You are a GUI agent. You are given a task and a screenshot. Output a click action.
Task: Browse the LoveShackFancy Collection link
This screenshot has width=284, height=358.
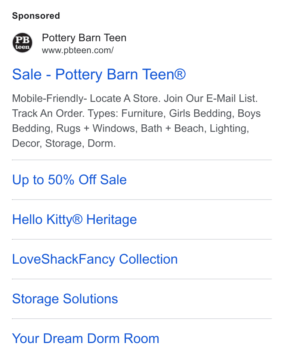pos(95,259)
